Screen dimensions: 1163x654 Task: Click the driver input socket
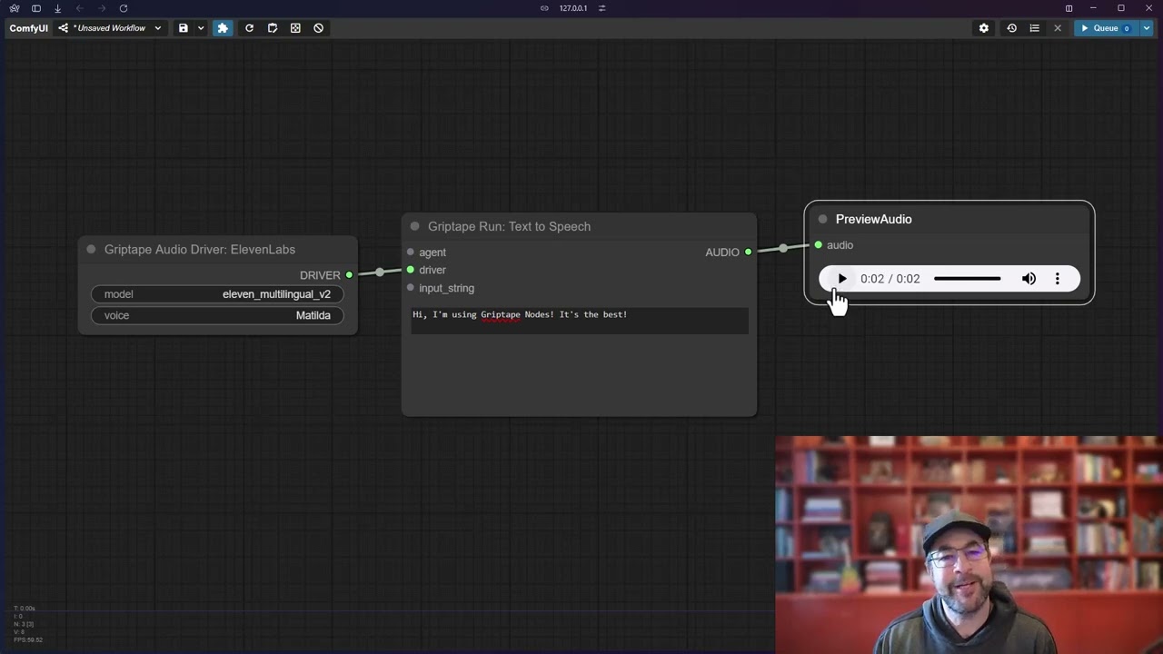point(411,270)
